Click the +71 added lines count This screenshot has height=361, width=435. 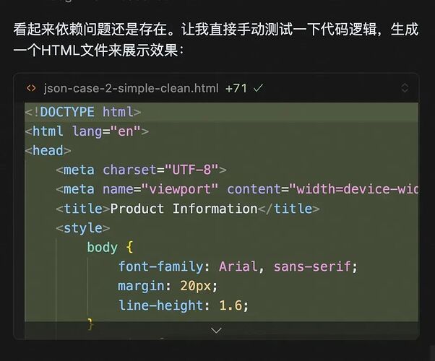click(x=236, y=89)
